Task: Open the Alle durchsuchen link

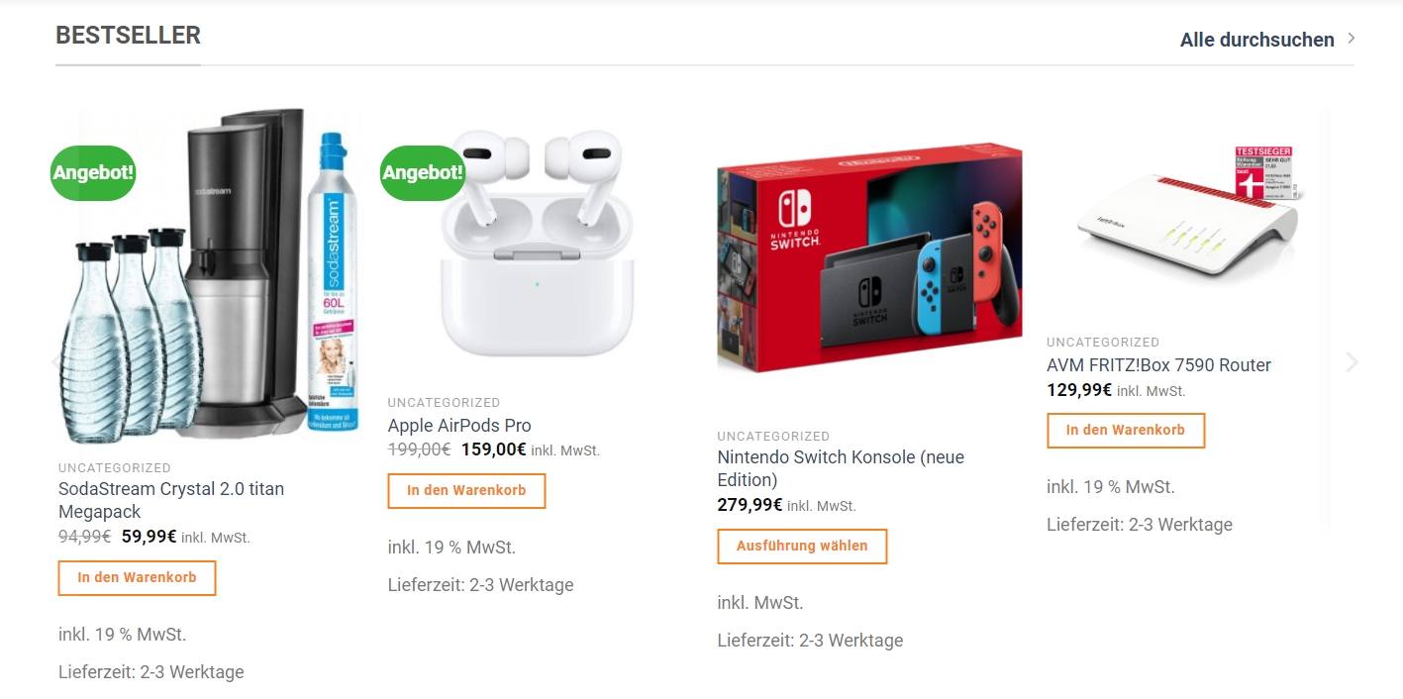Action: (1257, 40)
